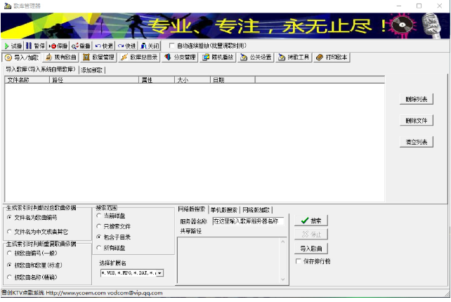Stop playback with red 停播 button
Image resolution: width=451 pixels, height=302 pixels.
pyautogui.click(x=58, y=46)
